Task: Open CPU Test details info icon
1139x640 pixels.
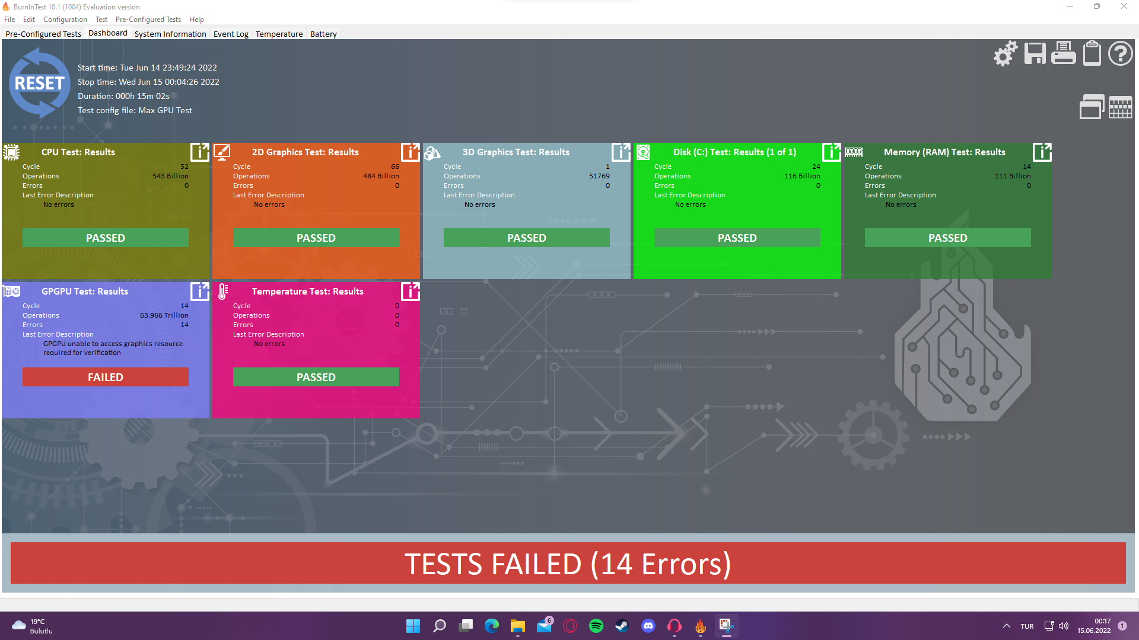Action: coord(199,152)
